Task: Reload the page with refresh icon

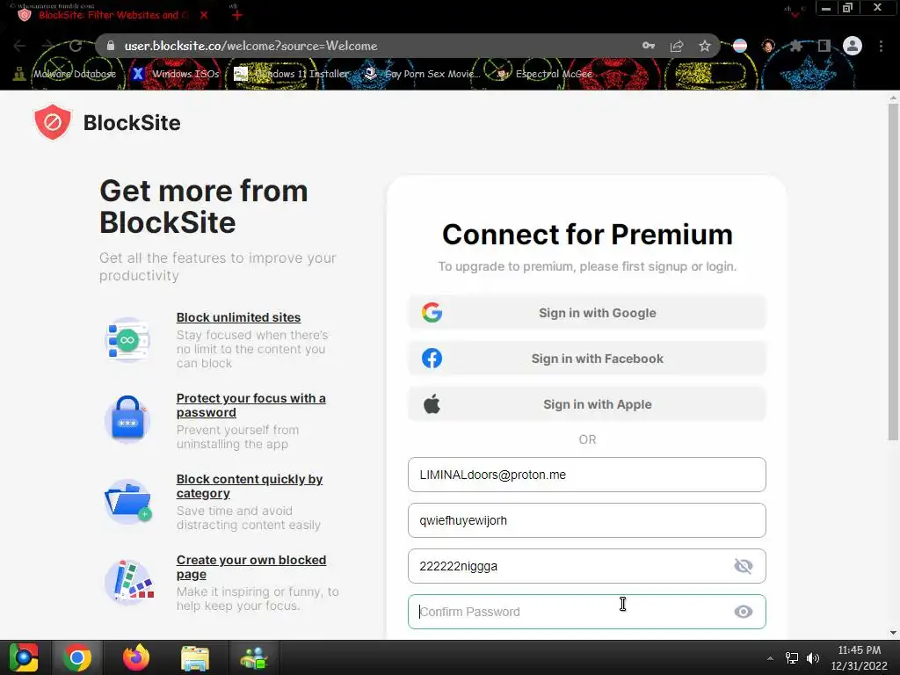Action: pos(76,46)
